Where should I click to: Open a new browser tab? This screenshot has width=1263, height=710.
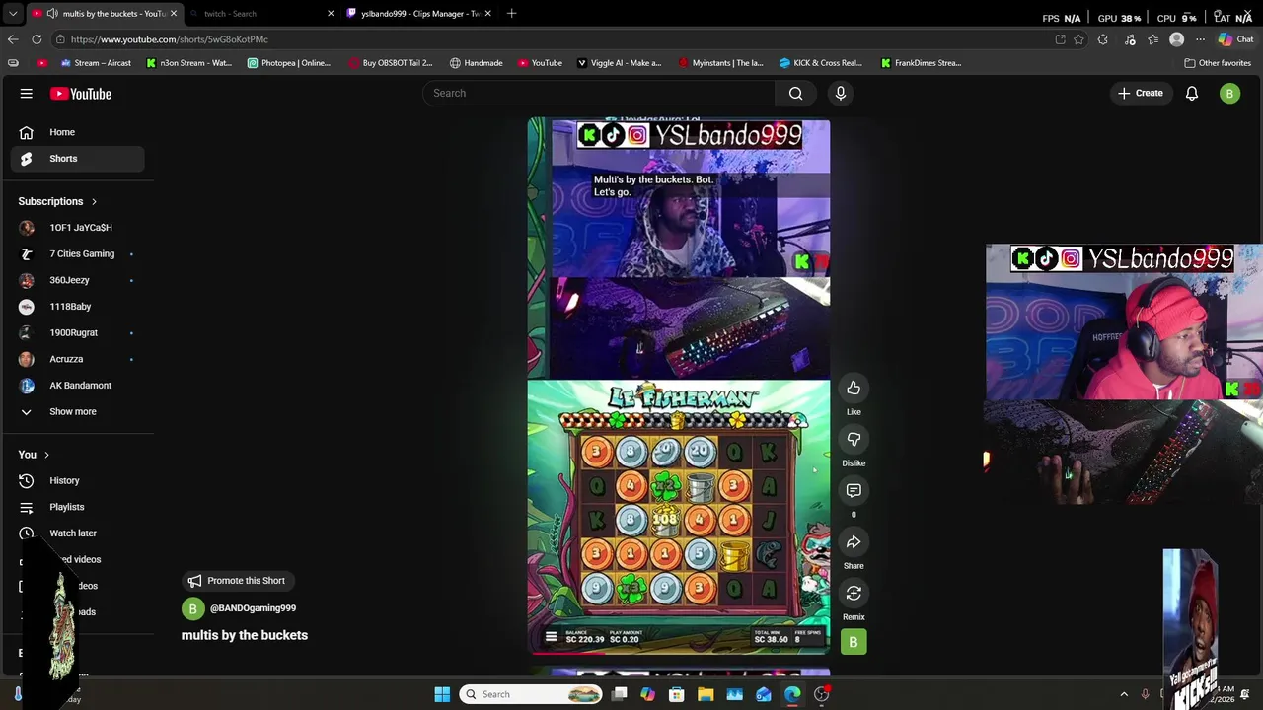point(511,14)
